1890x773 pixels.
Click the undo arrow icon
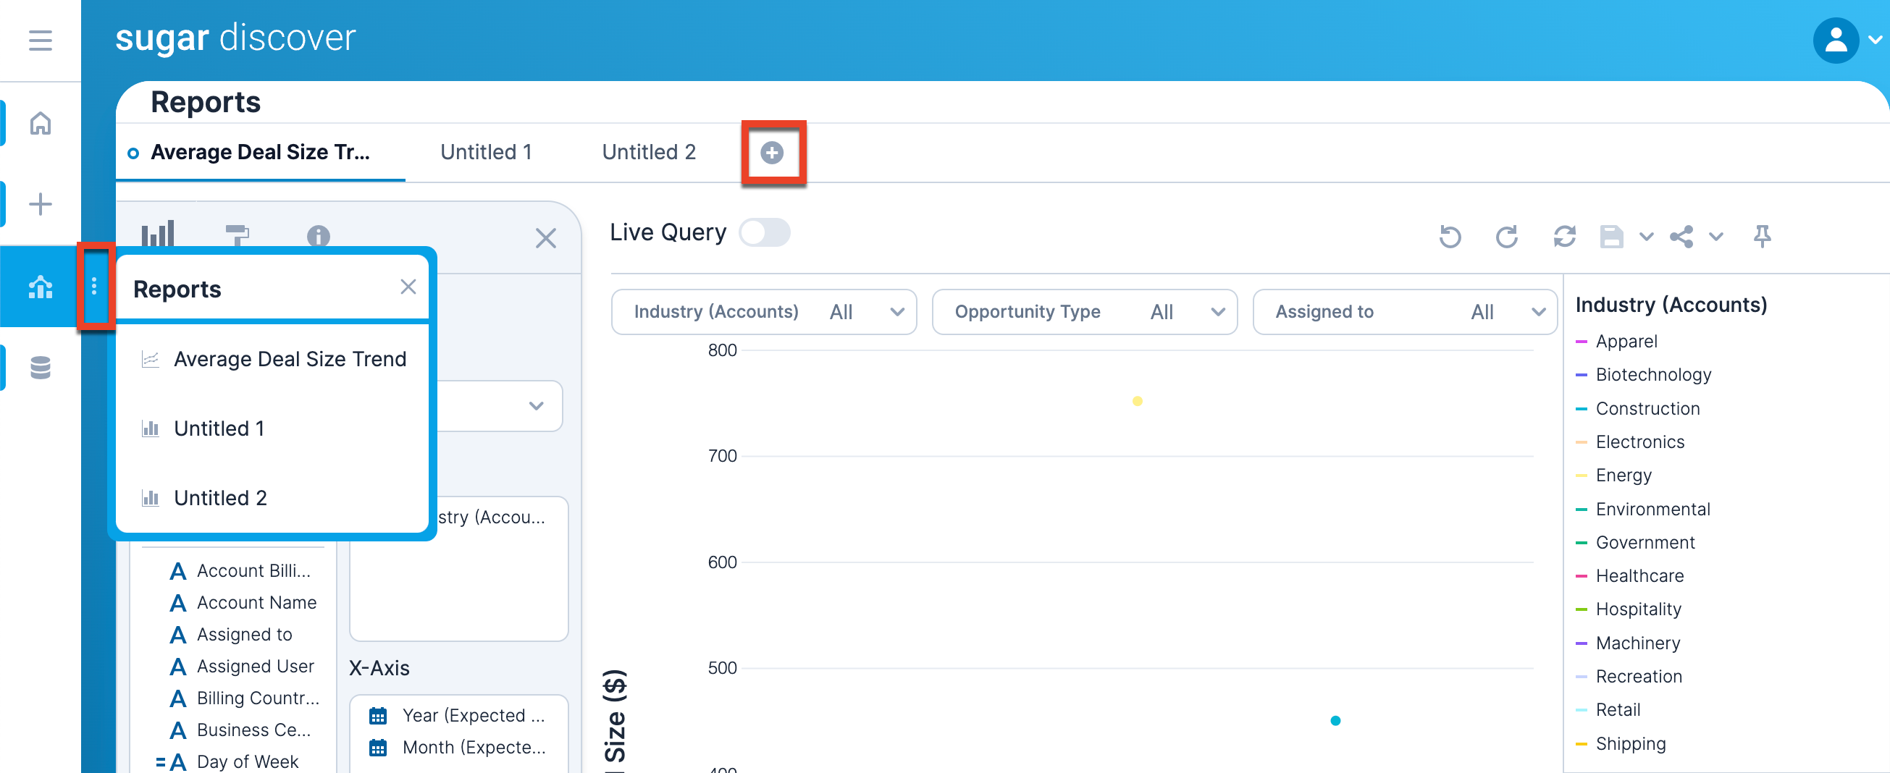point(1450,236)
